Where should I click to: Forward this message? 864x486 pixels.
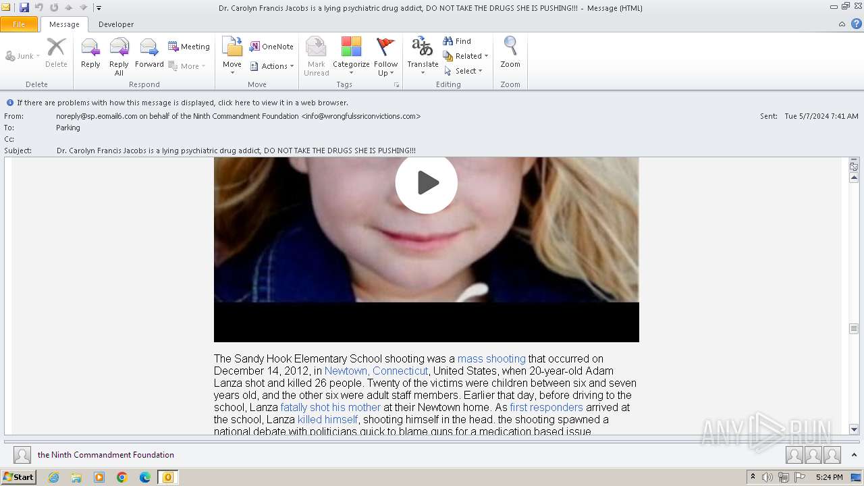[149, 54]
